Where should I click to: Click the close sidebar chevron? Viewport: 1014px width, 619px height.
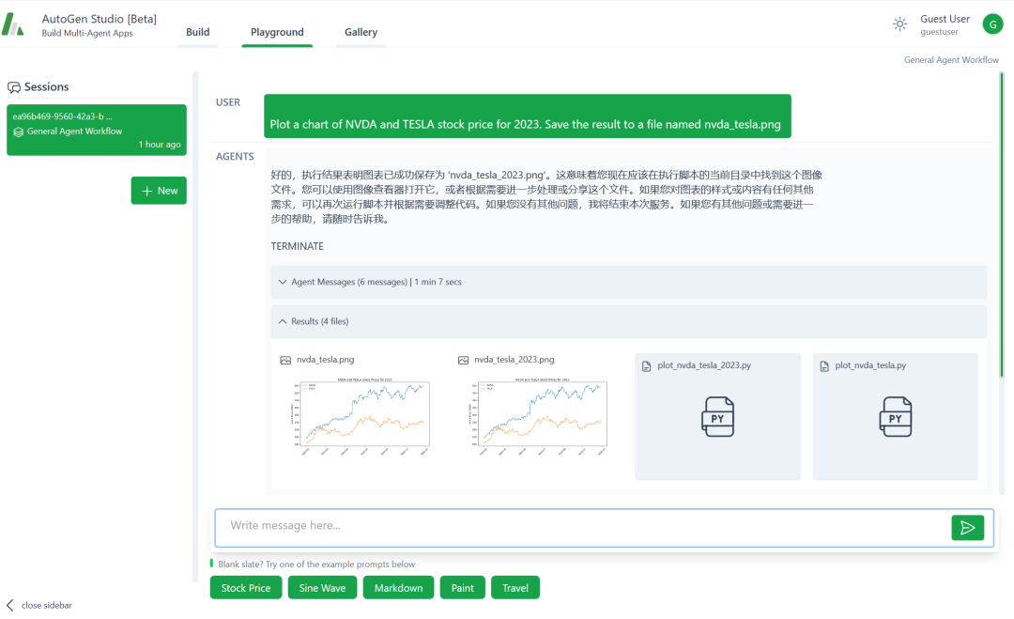8,605
